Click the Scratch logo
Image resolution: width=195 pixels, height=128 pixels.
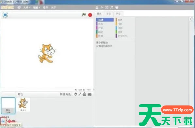8,7
